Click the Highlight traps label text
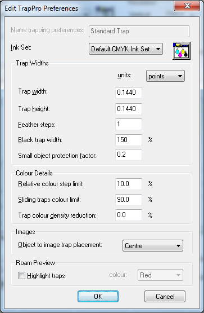 [46, 276]
